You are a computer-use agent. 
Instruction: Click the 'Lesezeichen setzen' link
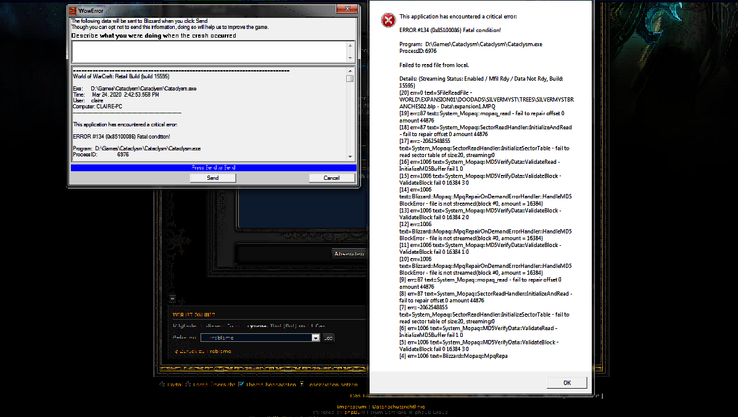[334, 384]
